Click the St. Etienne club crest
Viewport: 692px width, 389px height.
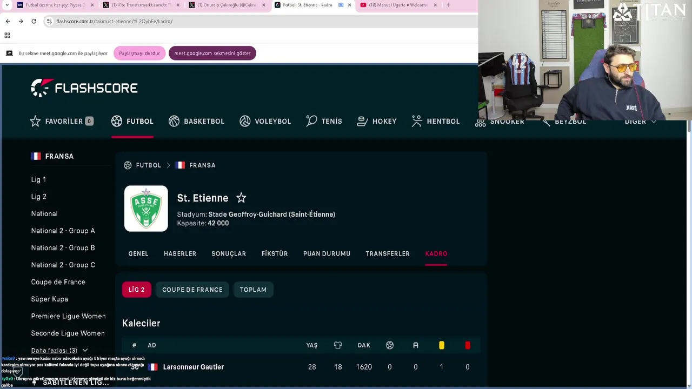146,209
